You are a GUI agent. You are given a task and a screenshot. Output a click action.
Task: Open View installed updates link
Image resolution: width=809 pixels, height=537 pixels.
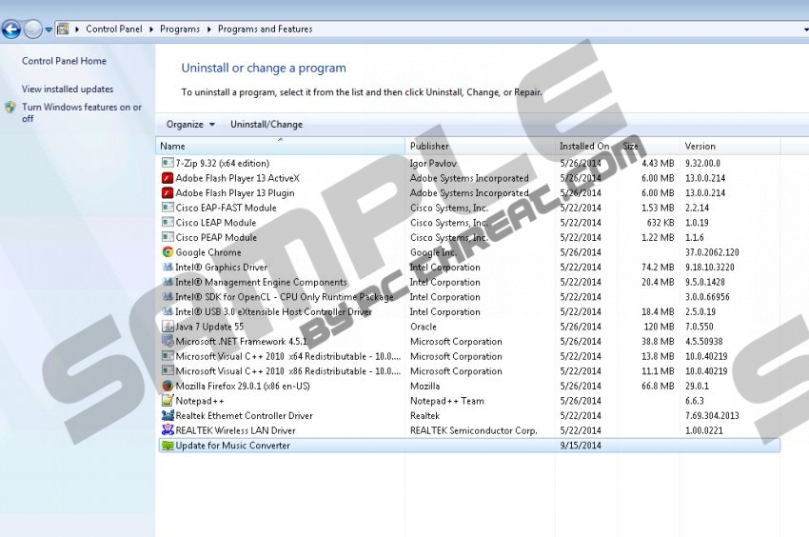coord(68,89)
